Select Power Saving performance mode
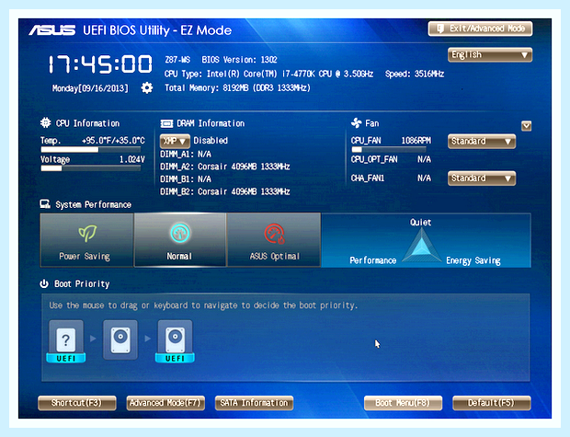This screenshot has width=570, height=437. click(86, 240)
